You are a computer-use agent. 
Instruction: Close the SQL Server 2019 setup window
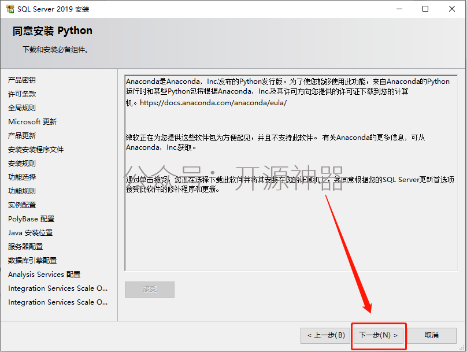point(451,9)
